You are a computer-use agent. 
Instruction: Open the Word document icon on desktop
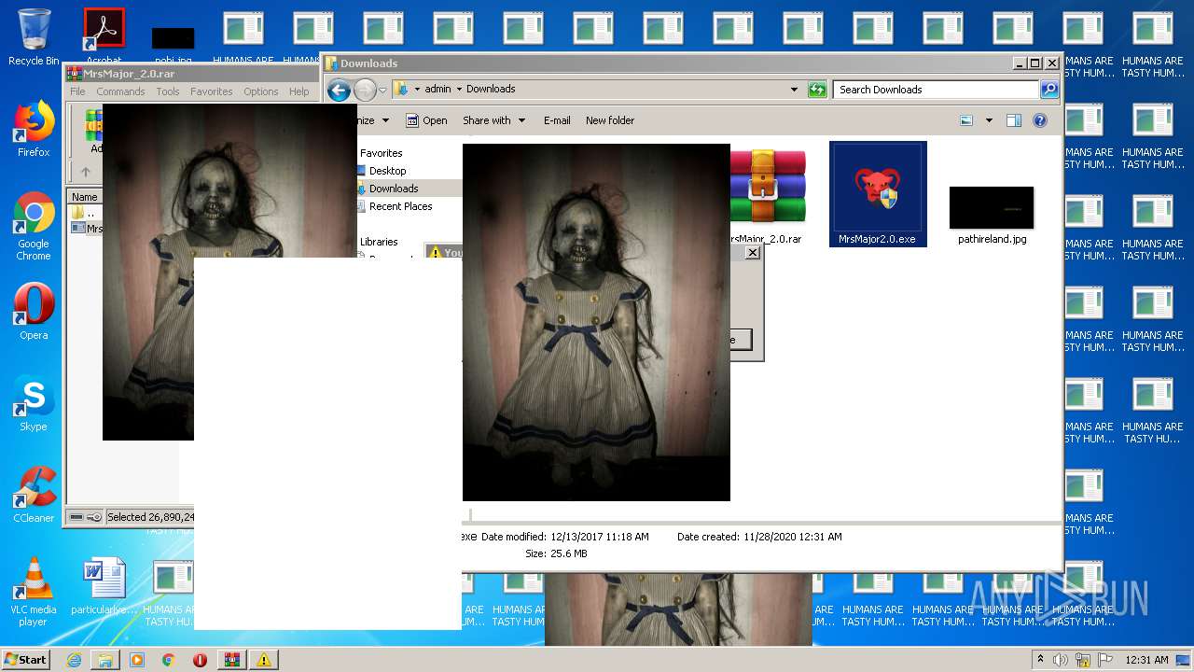point(104,586)
